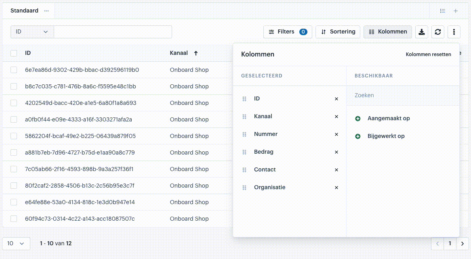Click the Kanaal column header label
The height and width of the screenshot is (259, 471).
[179, 53]
